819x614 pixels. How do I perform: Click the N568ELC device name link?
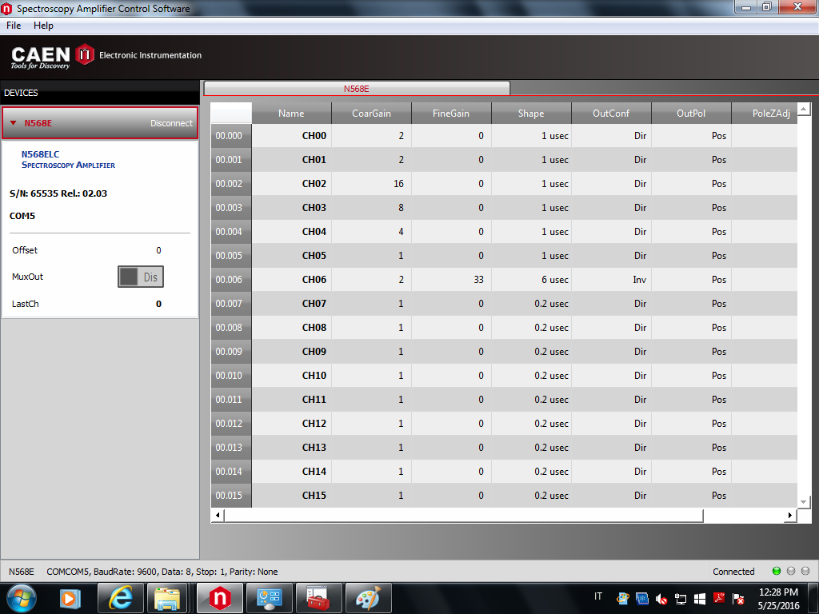40,154
